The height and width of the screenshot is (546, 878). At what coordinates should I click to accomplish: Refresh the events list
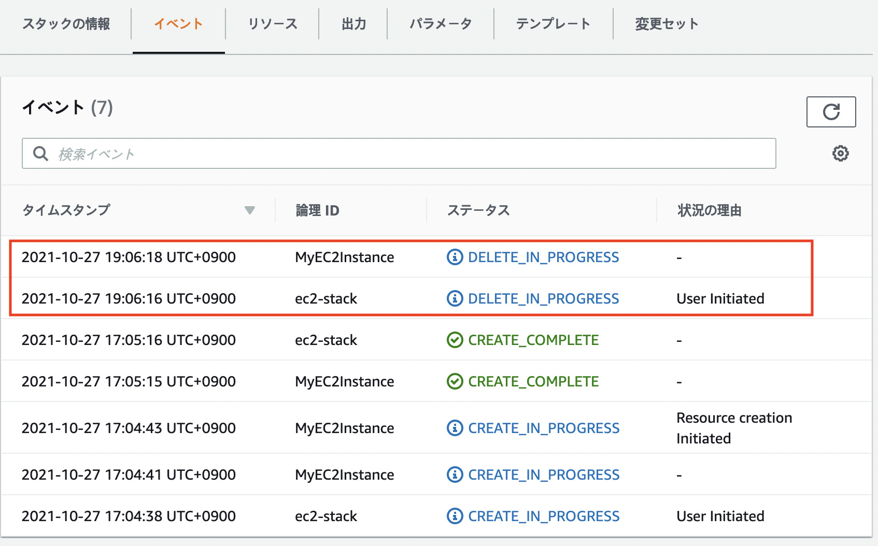830,111
